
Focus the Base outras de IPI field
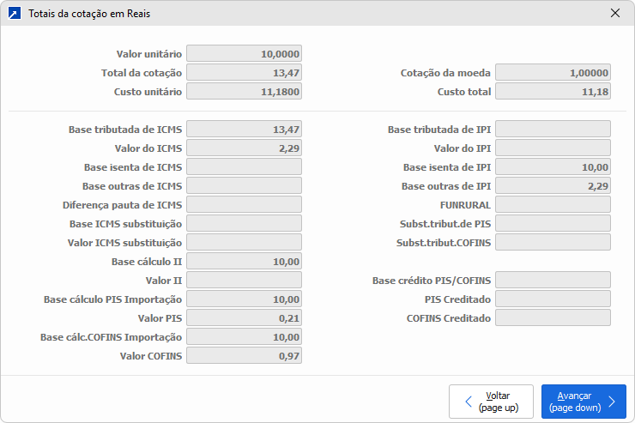[553, 186]
